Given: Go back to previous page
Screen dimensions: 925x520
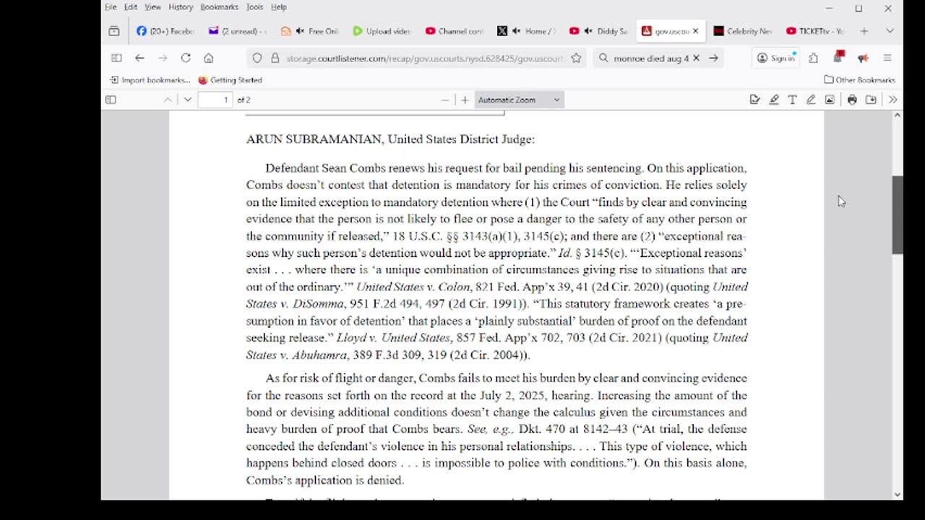Looking at the screenshot, I should click(x=139, y=58).
